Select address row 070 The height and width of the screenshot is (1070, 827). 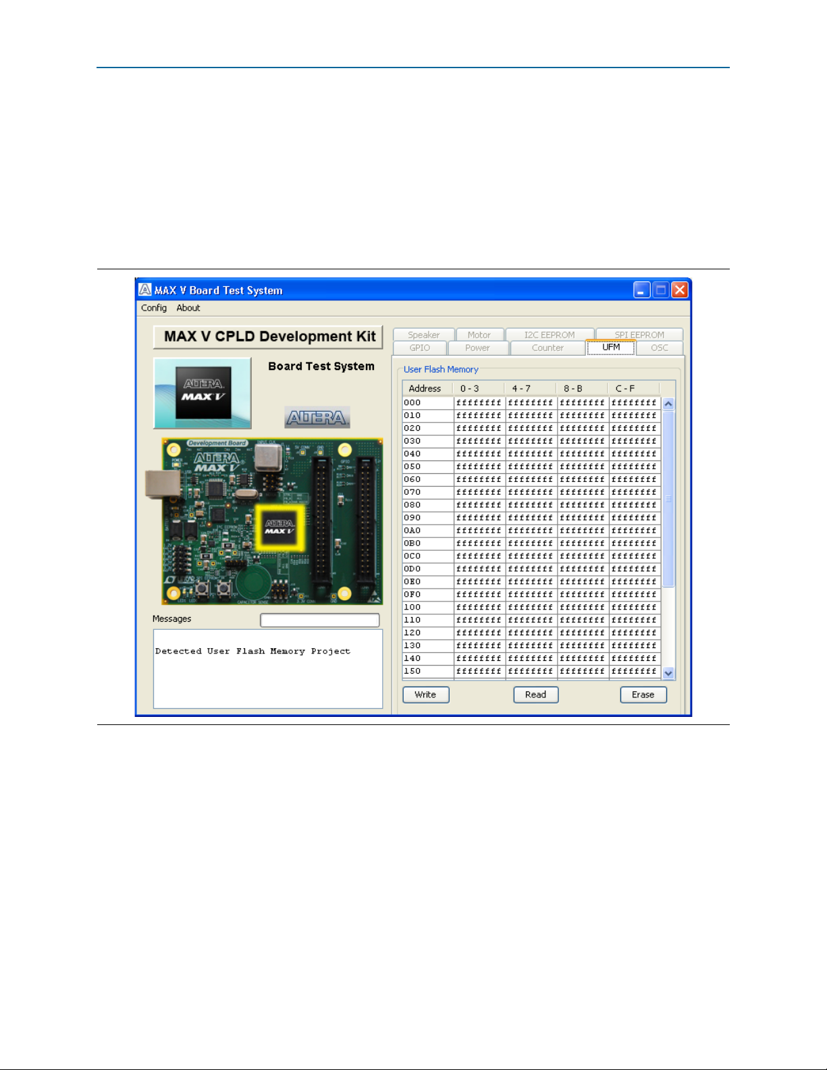pyautogui.click(x=532, y=493)
